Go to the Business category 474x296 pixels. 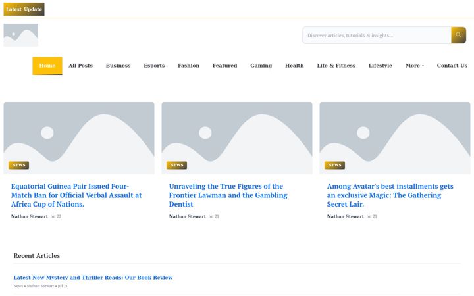[x=118, y=66]
